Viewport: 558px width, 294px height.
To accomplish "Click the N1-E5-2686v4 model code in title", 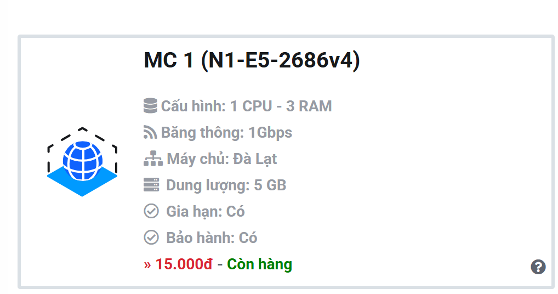I will click(281, 60).
